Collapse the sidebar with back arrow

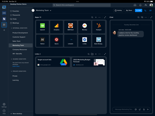(x=33, y=10)
